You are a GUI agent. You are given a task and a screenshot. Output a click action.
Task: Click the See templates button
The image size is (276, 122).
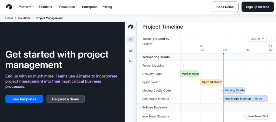pyautogui.click(x=24, y=99)
